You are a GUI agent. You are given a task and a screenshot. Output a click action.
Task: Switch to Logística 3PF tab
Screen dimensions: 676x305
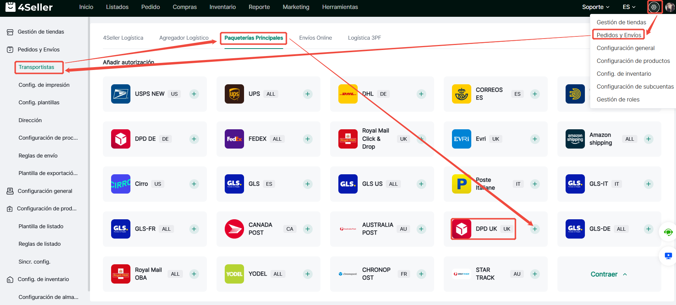click(x=364, y=38)
